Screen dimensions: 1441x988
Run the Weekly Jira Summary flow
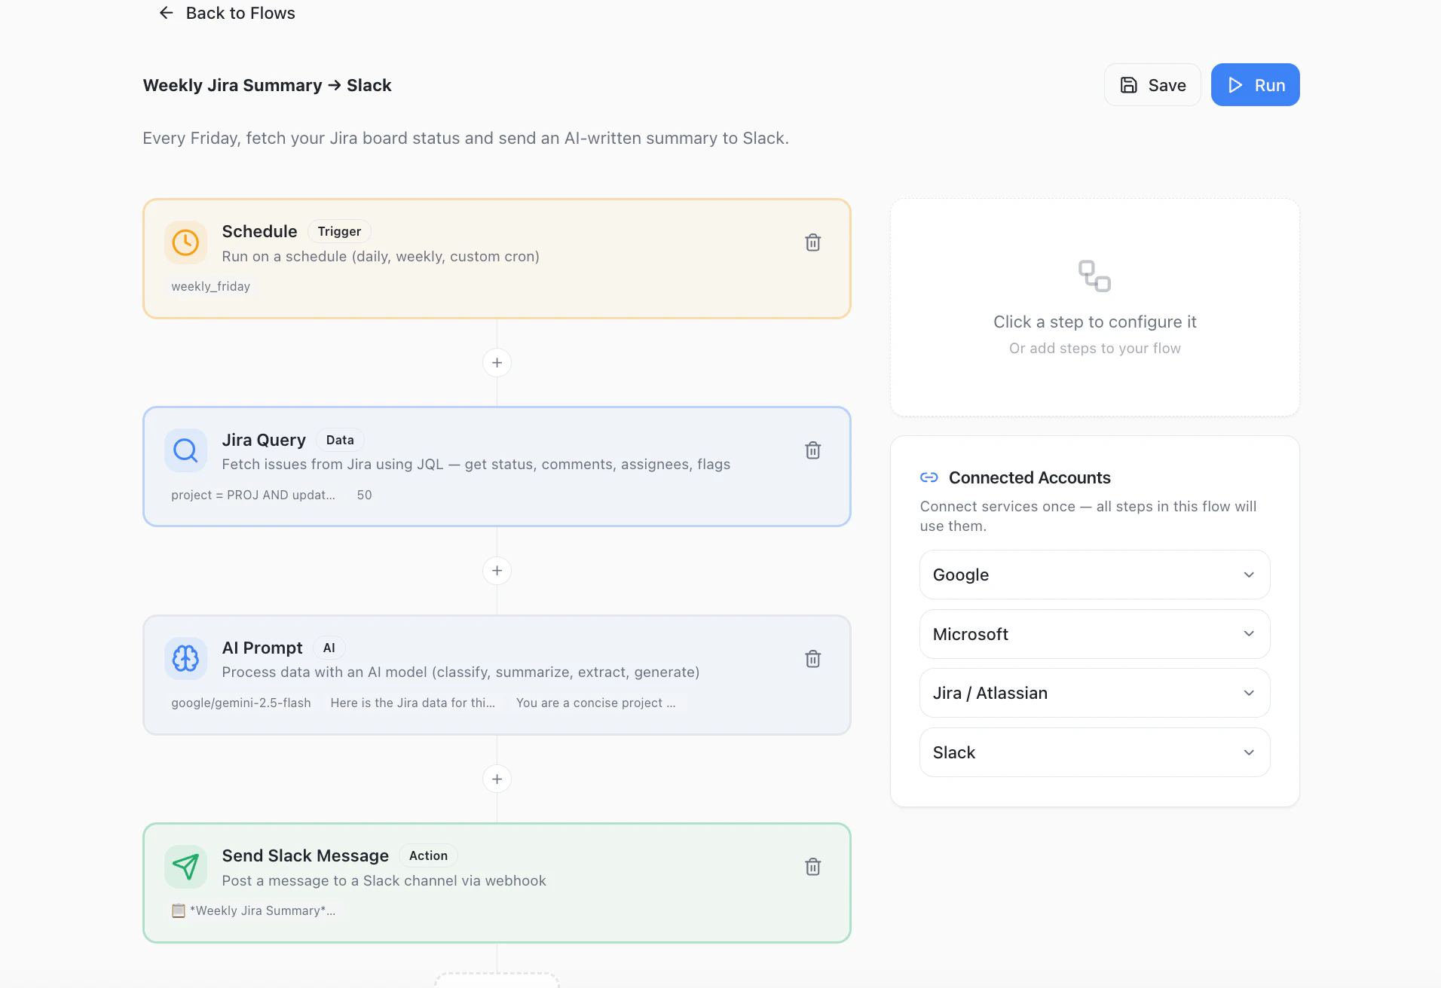pyautogui.click(x=1255, y=85)
